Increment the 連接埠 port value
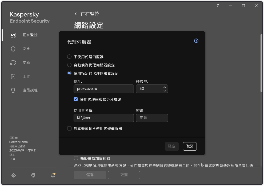Screen dimensions: 264x186 click(165, 87)
